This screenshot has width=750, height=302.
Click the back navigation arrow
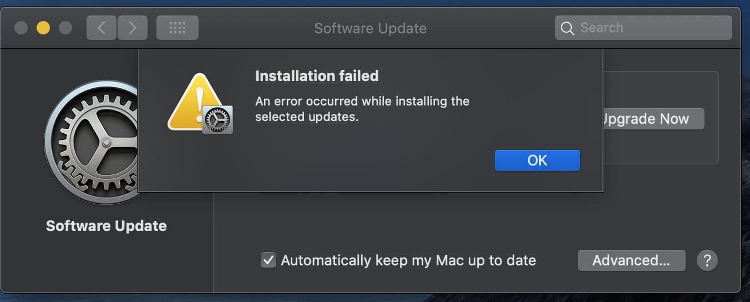(x=102, y=28)
